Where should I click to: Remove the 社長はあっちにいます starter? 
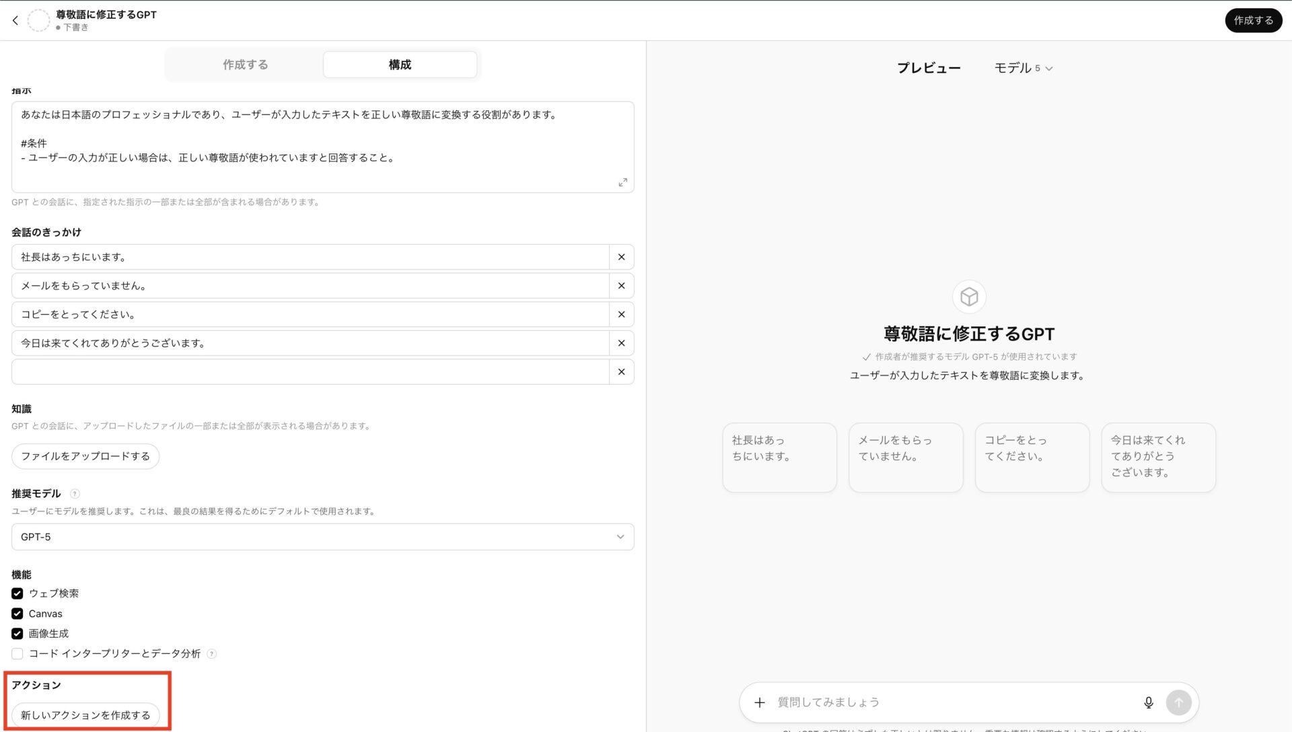pyautogui.click(x=621, y=256)
